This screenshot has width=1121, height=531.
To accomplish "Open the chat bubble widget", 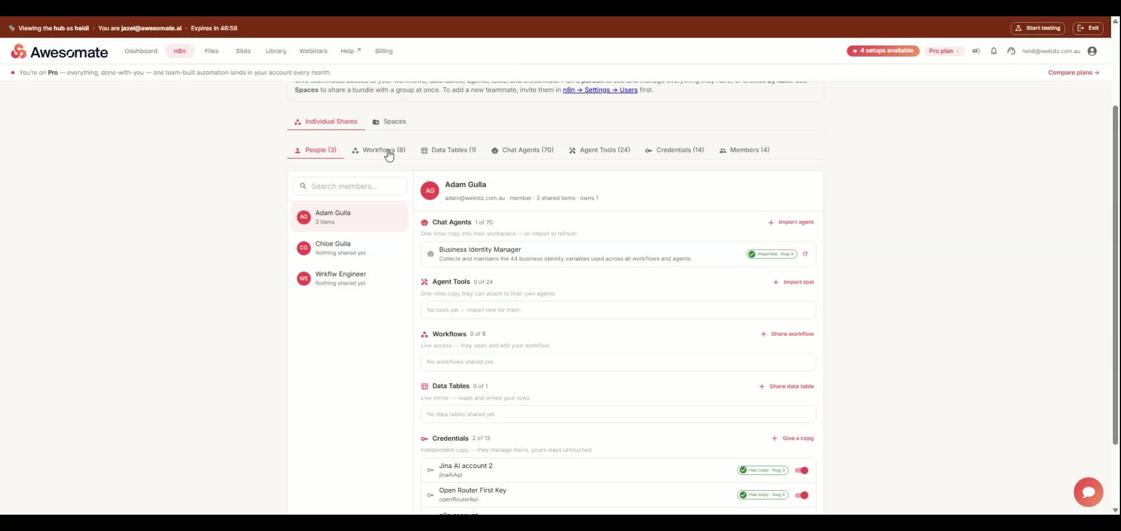I will tap(1088, 492).
